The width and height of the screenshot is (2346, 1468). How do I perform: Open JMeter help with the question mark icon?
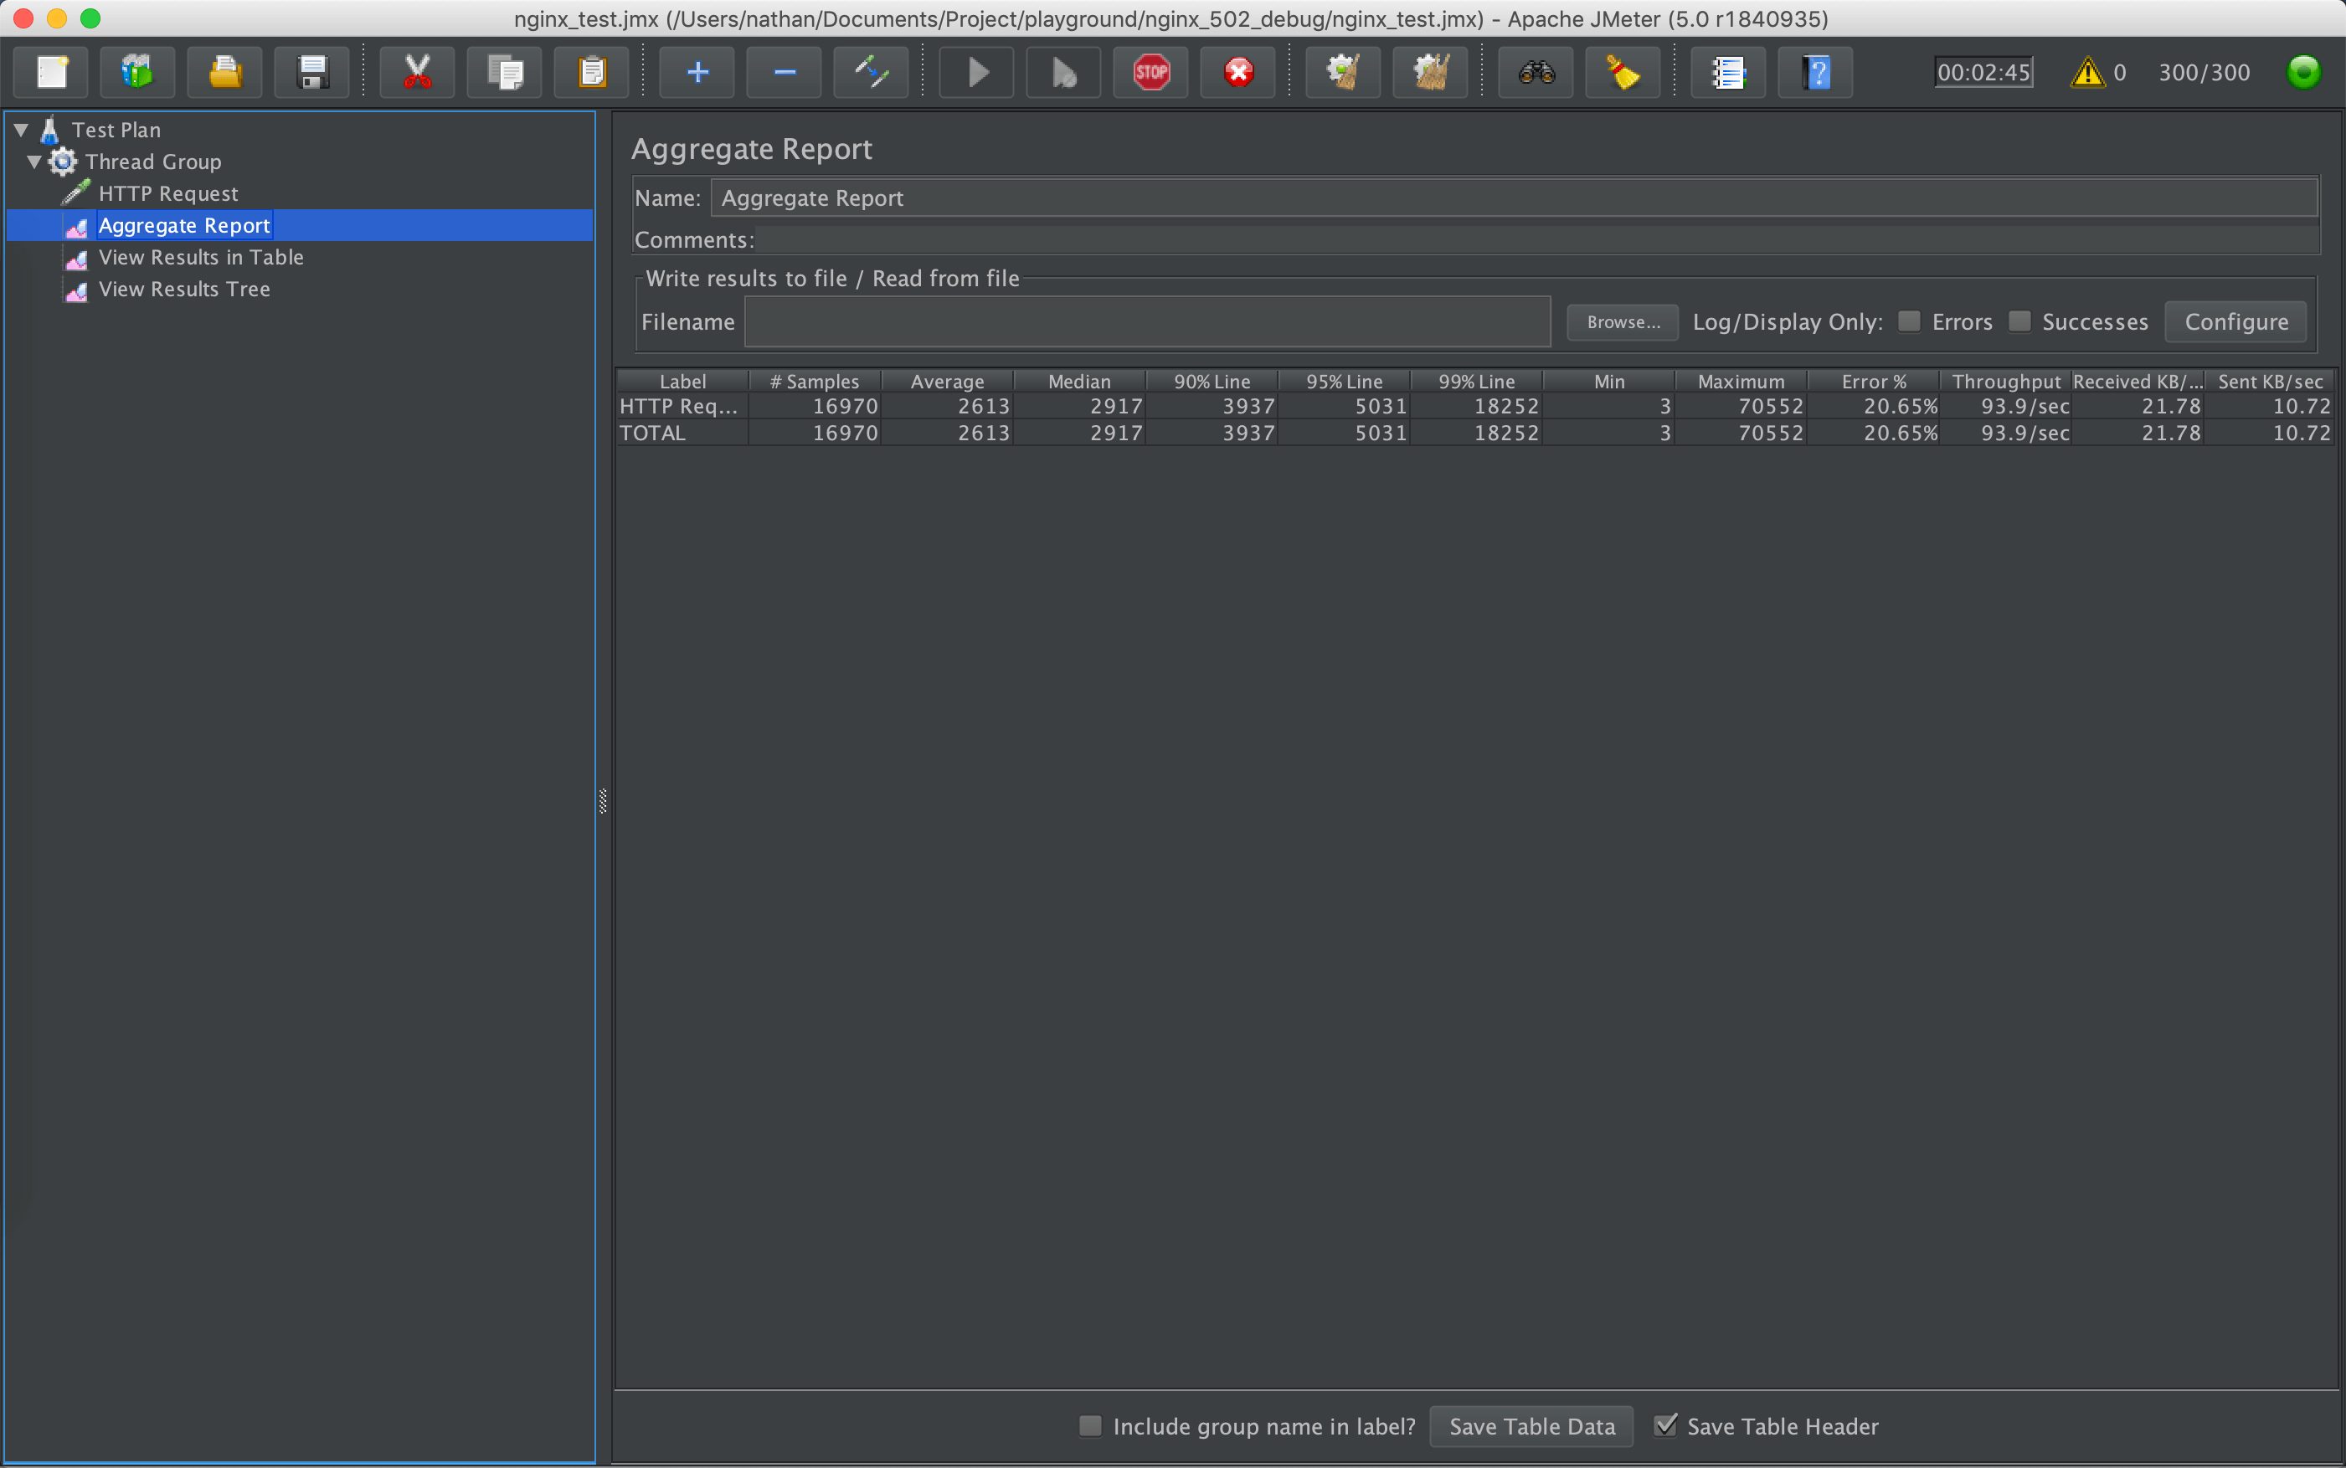click(1815, 72)
